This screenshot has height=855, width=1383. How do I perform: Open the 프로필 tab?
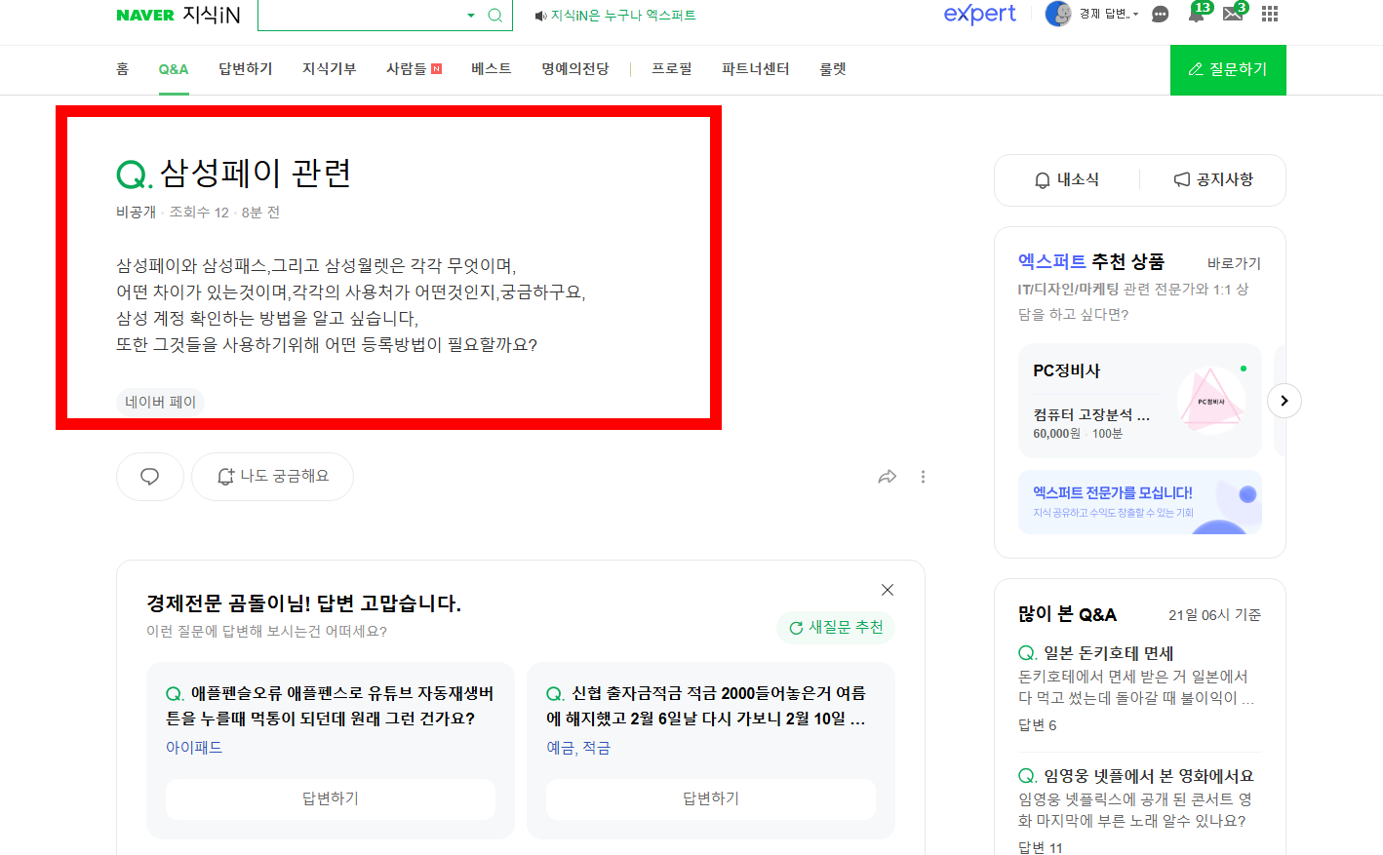coord(672,69)
